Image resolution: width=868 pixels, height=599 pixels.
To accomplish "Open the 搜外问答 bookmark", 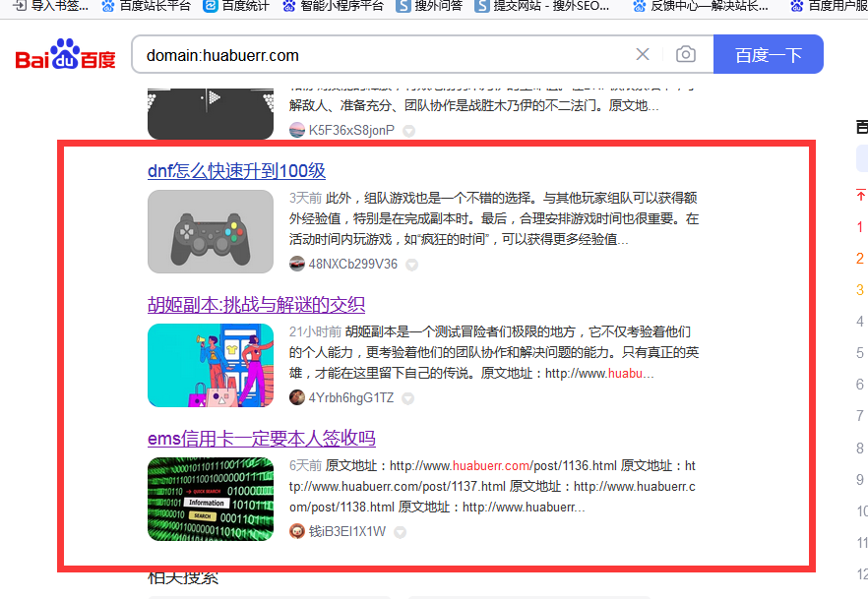I will coord(429,6).
